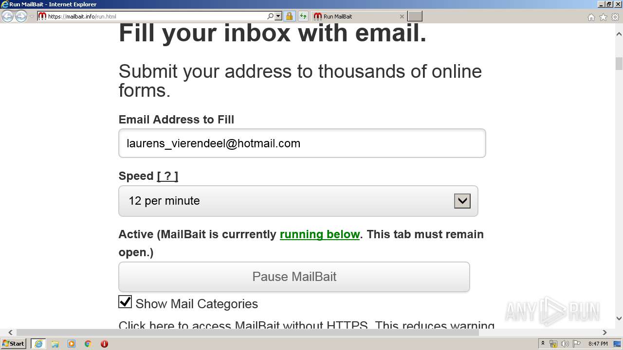Click the browser Forward arrow button
Viewport: 623px width, 350px height.
pyautogui.click(x=20, y=17)
